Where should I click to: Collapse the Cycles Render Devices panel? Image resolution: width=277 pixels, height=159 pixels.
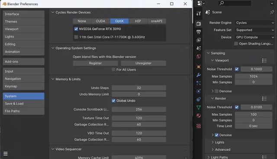[53, 12]
